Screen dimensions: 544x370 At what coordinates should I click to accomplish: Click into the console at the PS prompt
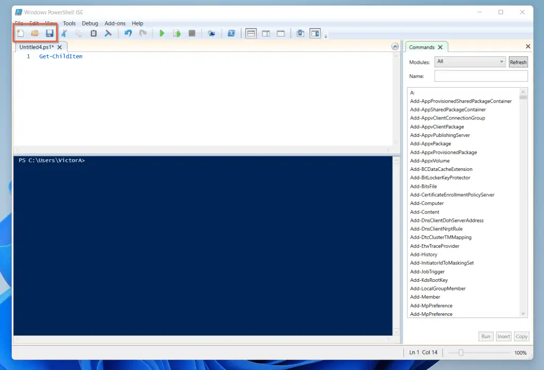tap(52, 160)
